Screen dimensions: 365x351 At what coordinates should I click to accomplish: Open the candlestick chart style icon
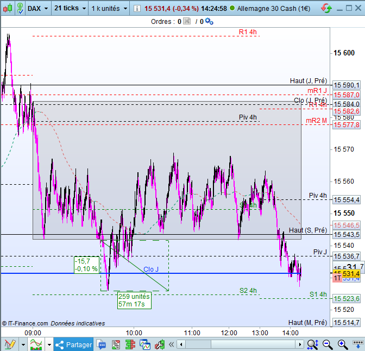pyautogui.click(x=8, y=8)
